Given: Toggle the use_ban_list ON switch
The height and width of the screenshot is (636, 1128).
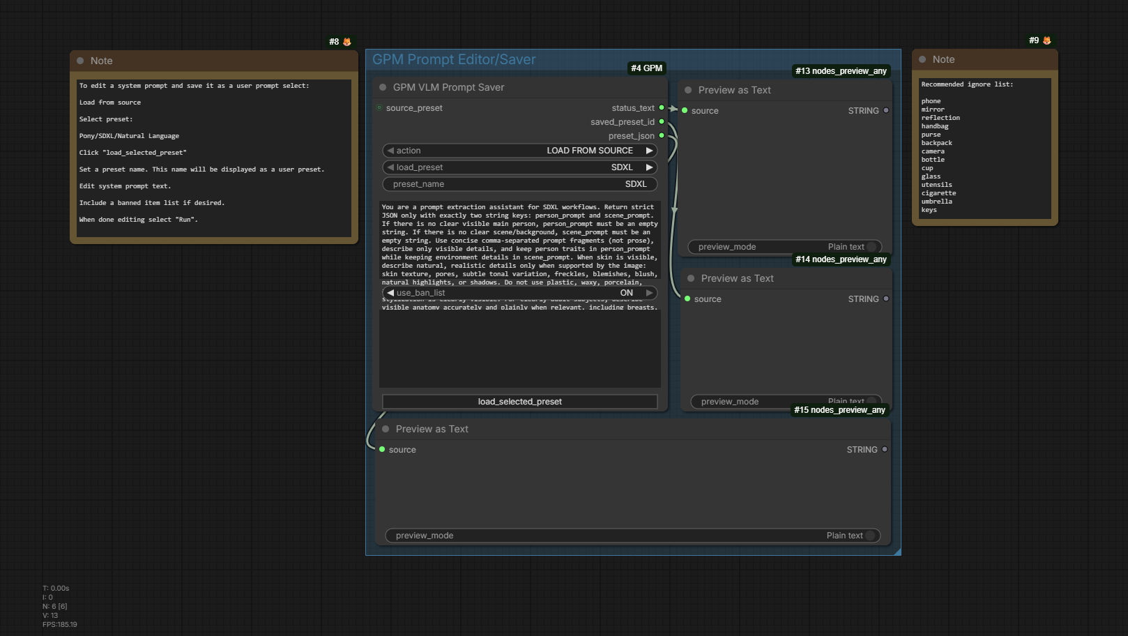Looking at the screenshot, I should click(520, 293).
